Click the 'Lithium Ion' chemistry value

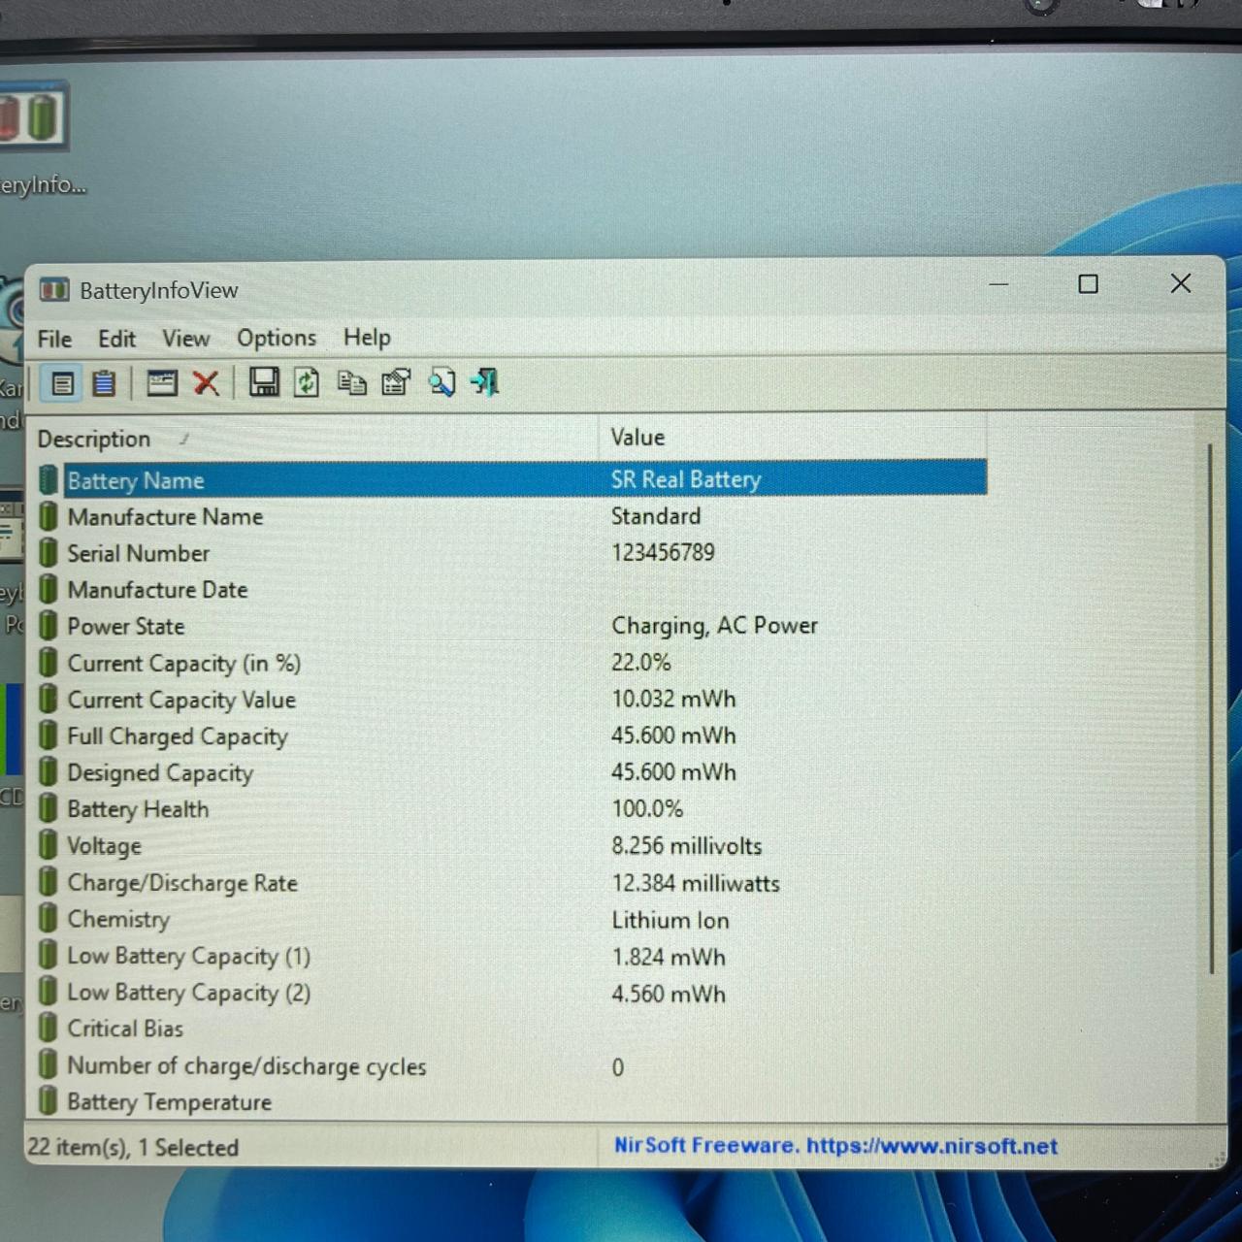(x=670, y=920)
